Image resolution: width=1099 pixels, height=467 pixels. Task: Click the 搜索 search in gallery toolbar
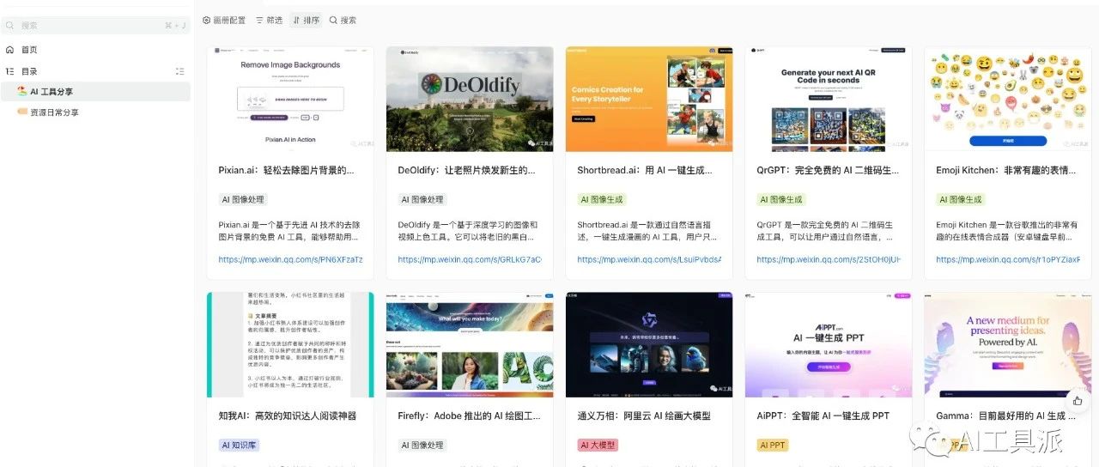(343, 20)
